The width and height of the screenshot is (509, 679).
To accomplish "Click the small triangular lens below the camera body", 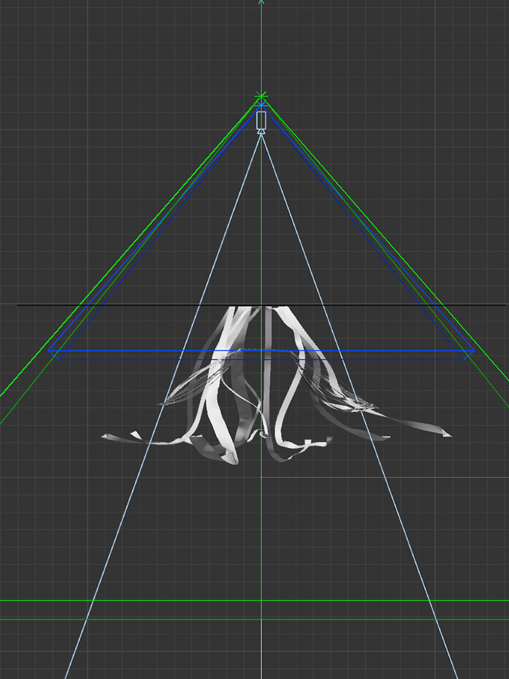I will click(261, 132).
